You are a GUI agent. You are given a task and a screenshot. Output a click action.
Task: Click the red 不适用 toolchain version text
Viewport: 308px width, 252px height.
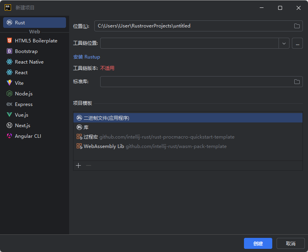(107, 68)
